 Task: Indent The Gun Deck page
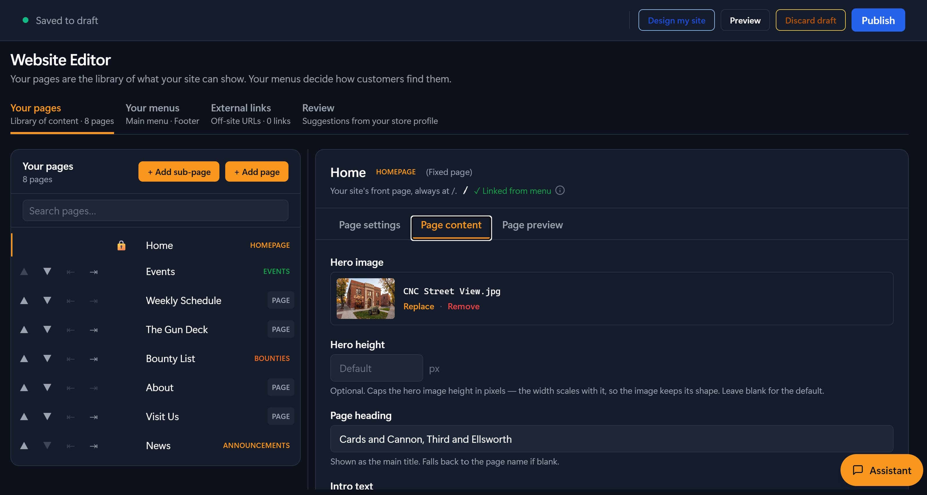[x=93, y=330]
